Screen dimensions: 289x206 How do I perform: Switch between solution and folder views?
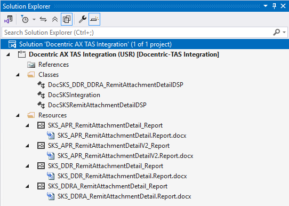[9, 19]
